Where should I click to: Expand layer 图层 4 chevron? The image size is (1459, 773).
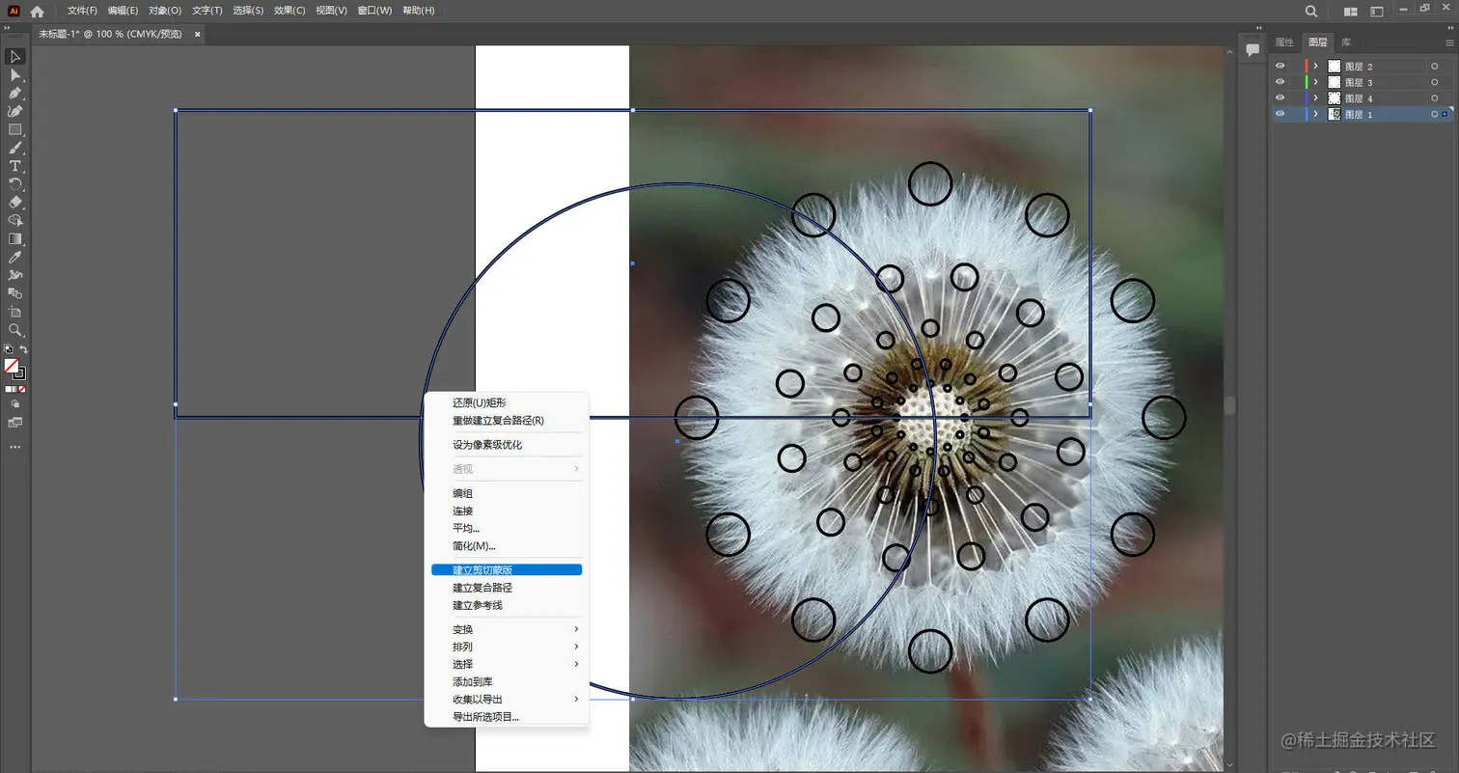[x=1315, y=98]
